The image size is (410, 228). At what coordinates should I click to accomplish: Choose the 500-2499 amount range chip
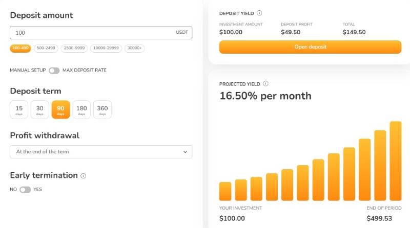click(x=46, y=48)
